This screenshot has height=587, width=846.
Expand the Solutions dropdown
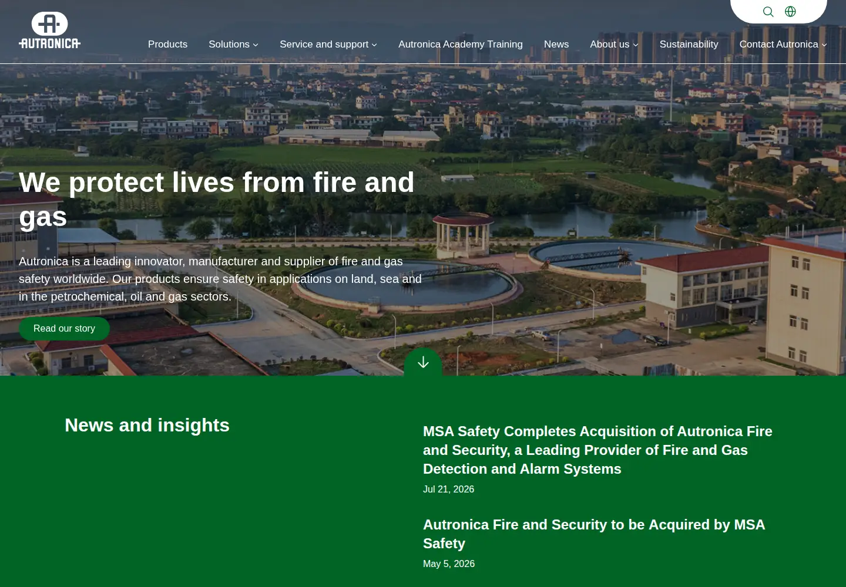pyautogui.click(x=233, y=44)
